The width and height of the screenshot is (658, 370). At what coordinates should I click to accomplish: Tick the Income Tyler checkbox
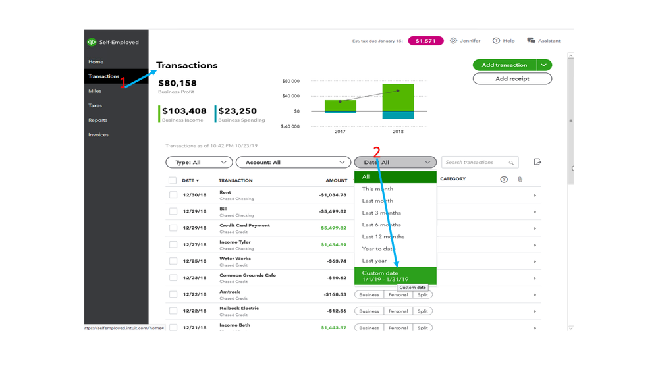173,244
